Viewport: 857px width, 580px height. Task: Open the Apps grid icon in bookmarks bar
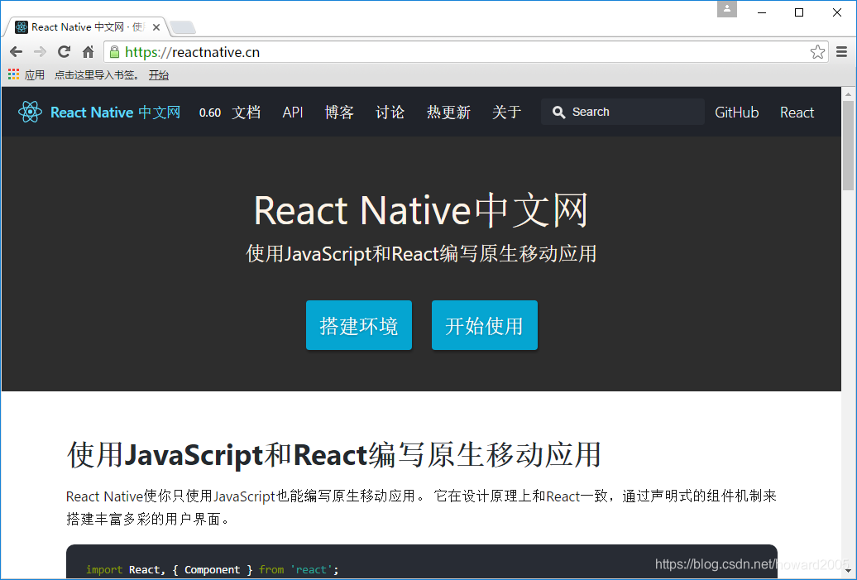click(14, 74)
